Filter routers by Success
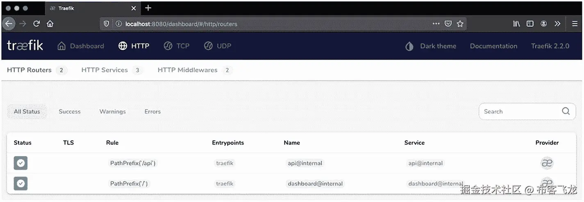Image resolution: width=584 pixels, height=202 pixels. pyautogui.click(x=70, y=112)
